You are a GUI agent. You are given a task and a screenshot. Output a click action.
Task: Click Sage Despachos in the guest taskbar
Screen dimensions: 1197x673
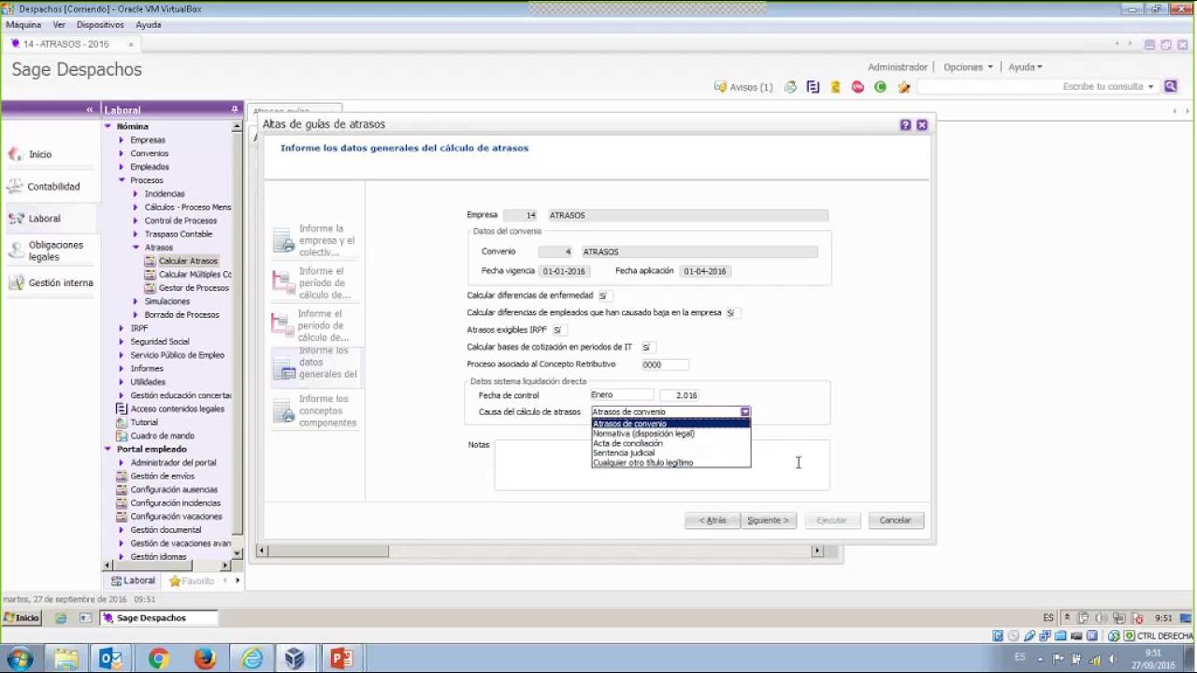(x=159, y=618)
